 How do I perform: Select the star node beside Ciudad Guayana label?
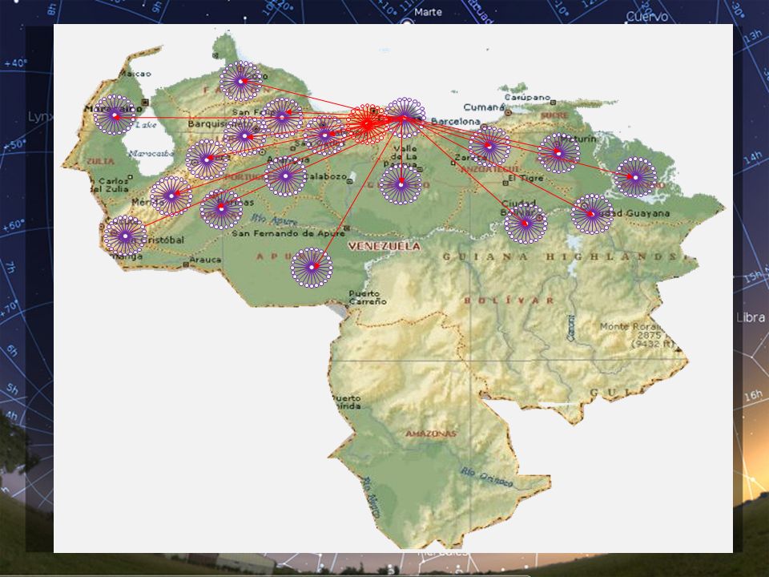[x=592, y=214]
